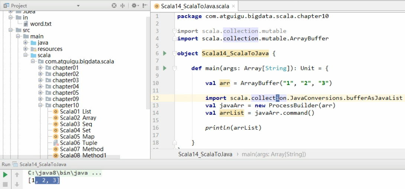The width and height of the screenshot is (405, 189).
Task: Click the word.txt file icon
Action: (26, 24)
